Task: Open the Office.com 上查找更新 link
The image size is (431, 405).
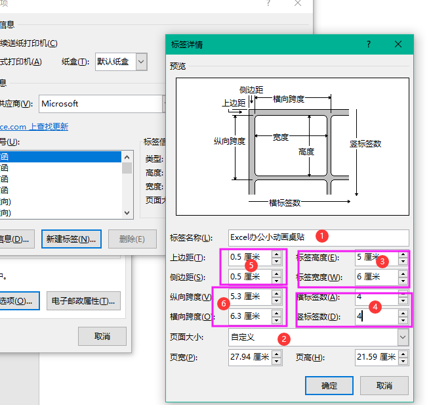Action: coord(34,127)
